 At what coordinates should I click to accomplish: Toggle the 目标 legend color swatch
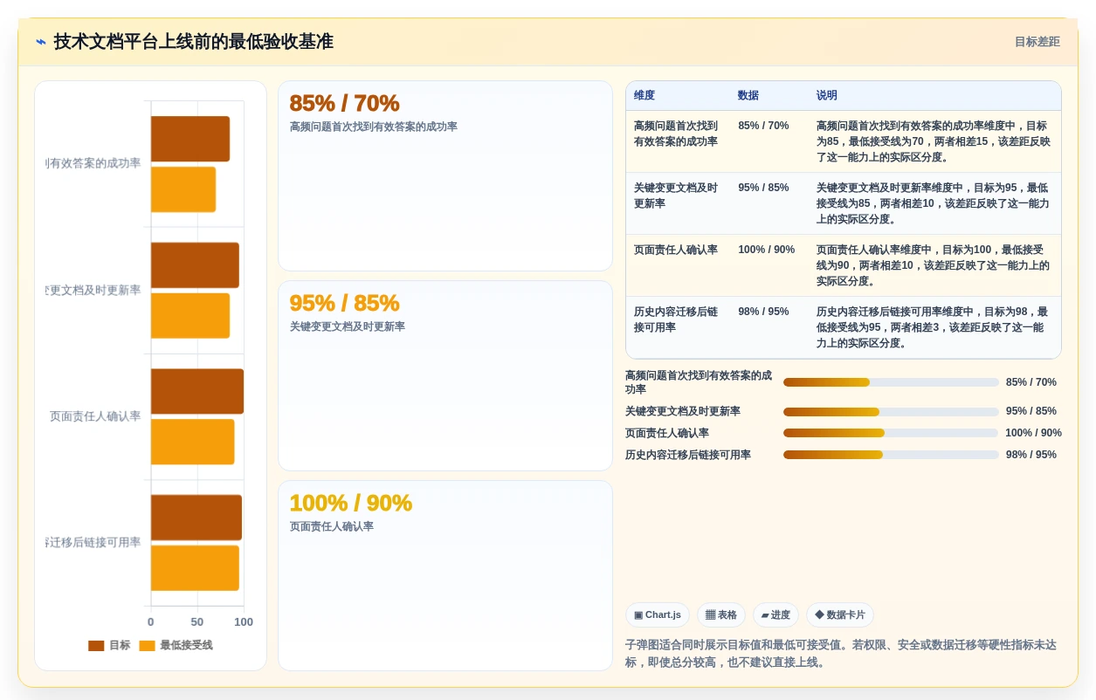coord(96,646)
